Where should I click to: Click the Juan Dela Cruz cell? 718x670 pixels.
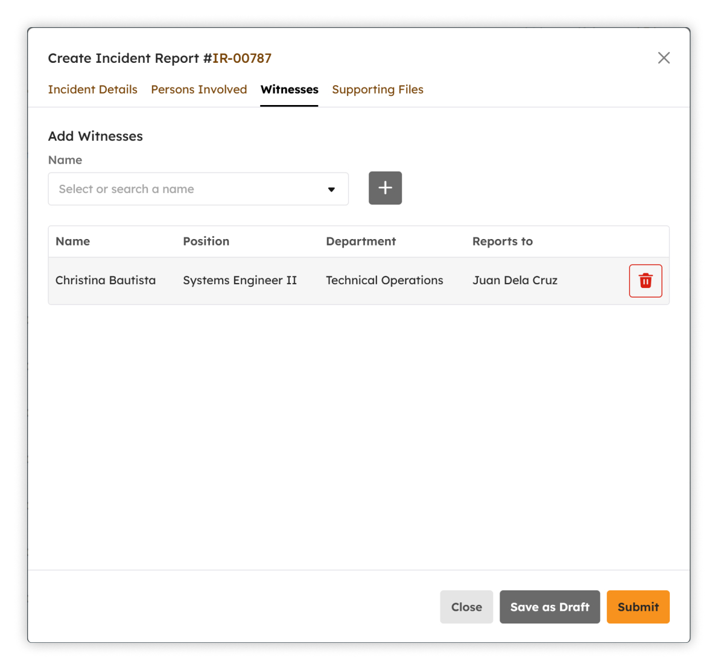pos(515,280)
